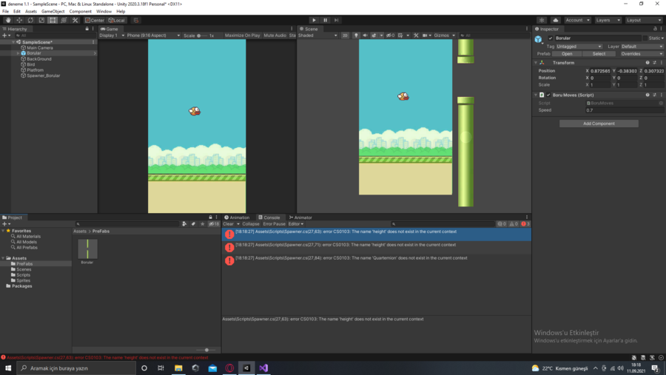The width and height of the screenshot is (666, 375).
Task: Open the Account dropdown
Action: pyautogui.click(x=577, y=20)
